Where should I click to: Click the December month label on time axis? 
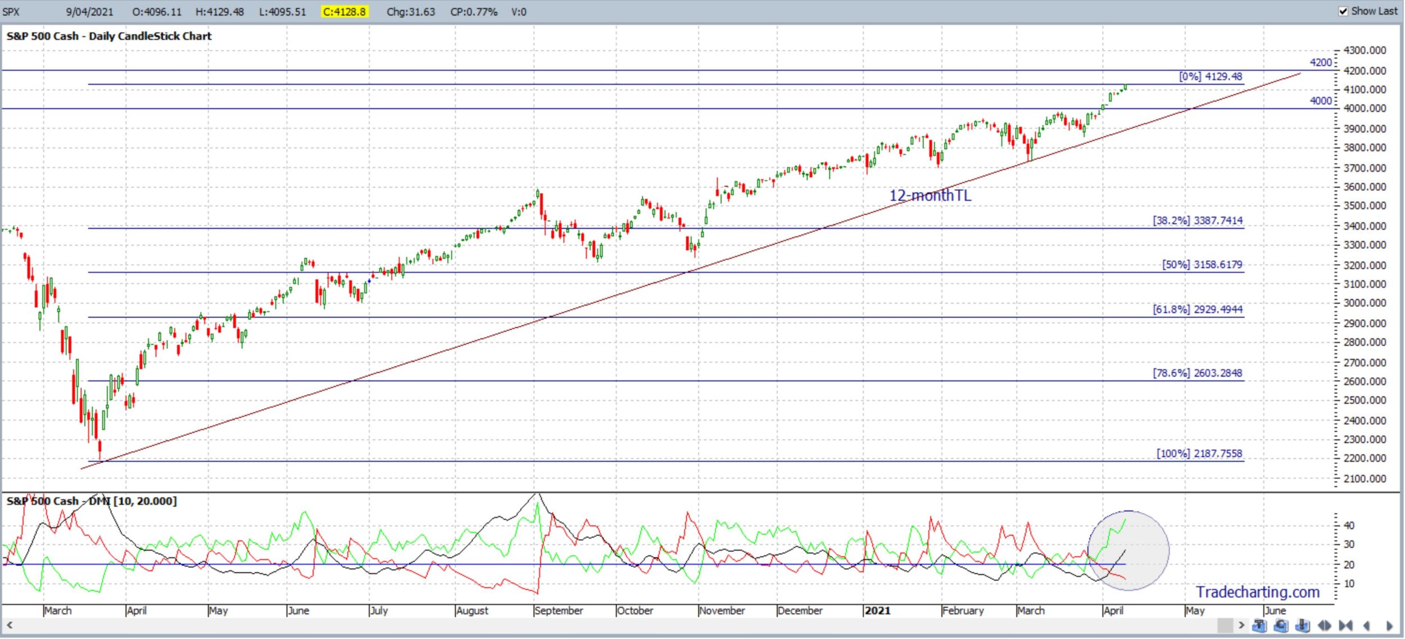pyautogui.click(x=800, y=610)
